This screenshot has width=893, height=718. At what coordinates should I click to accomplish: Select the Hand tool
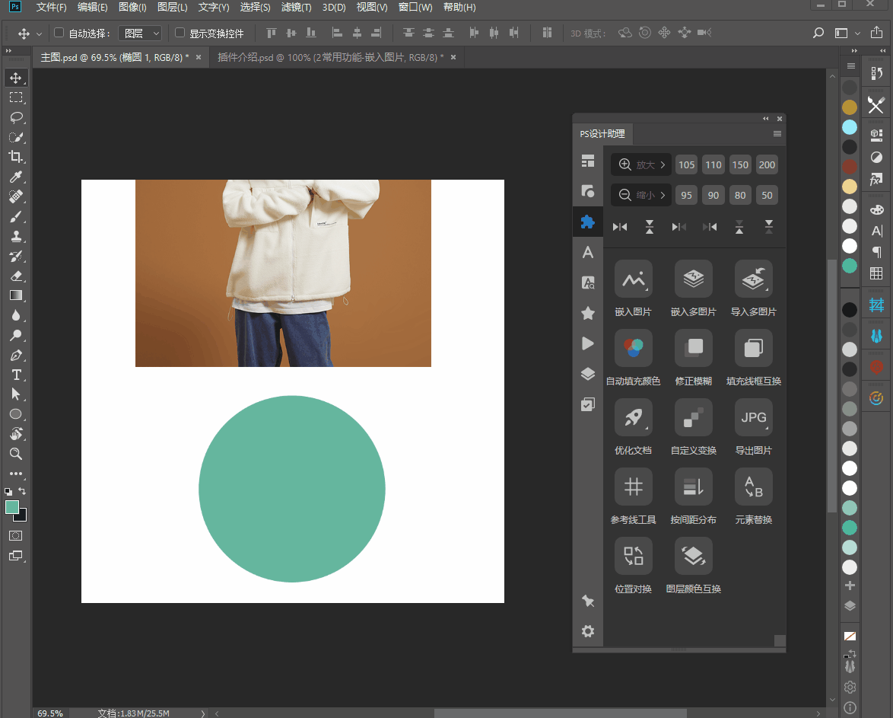pyautogui.click(x=16, y=434)
